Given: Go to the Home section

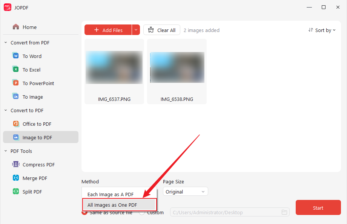Looking at the screenshot, I should 30,27.
